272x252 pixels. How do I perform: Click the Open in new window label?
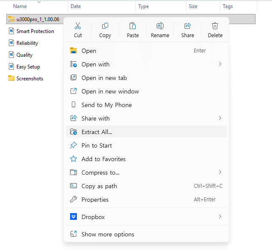pyautogui.click(x=110, y=91)
